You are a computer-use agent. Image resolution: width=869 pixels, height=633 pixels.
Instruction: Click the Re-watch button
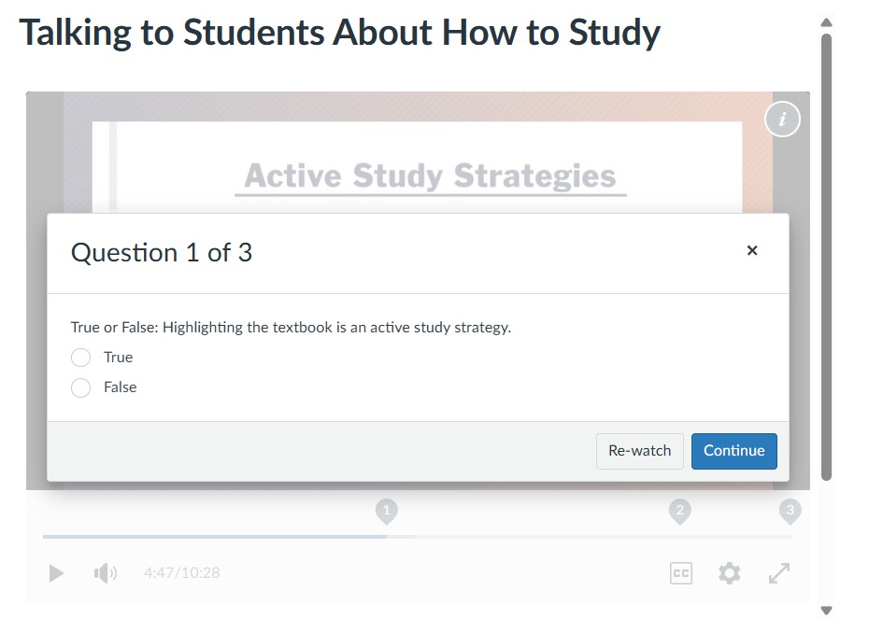pos(639,451)
